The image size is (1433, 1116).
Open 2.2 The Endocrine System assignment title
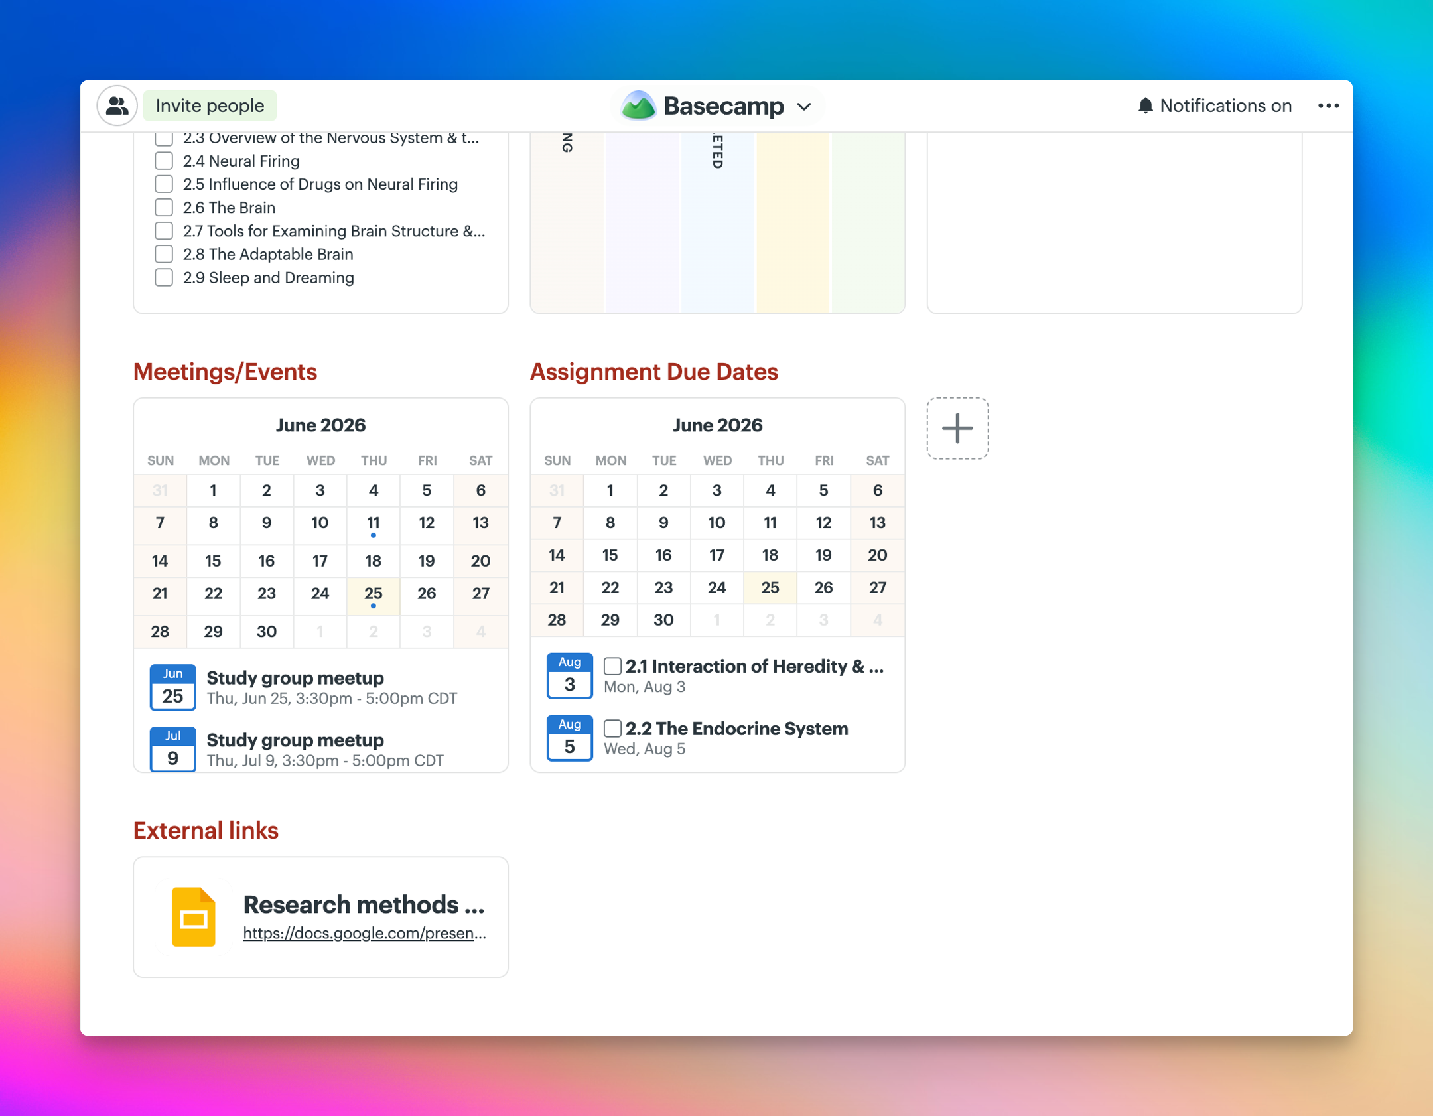click(736, 729)
